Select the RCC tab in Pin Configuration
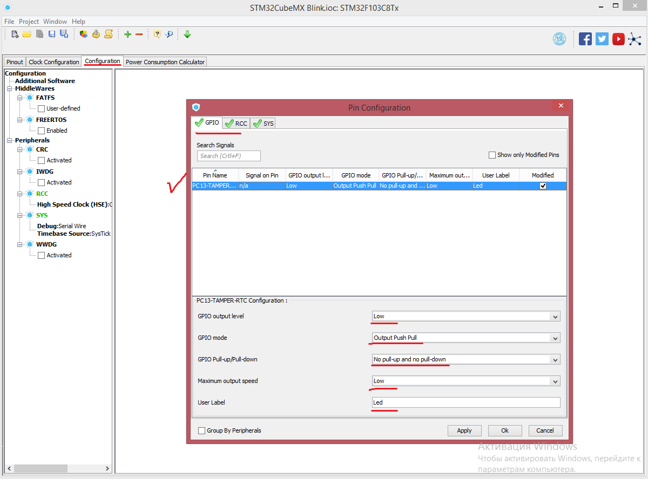Viewport: 648px width, 479px height. [236, 124]
